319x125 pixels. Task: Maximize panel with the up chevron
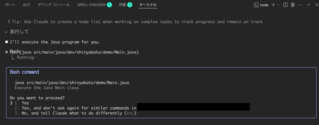(308, 5)
